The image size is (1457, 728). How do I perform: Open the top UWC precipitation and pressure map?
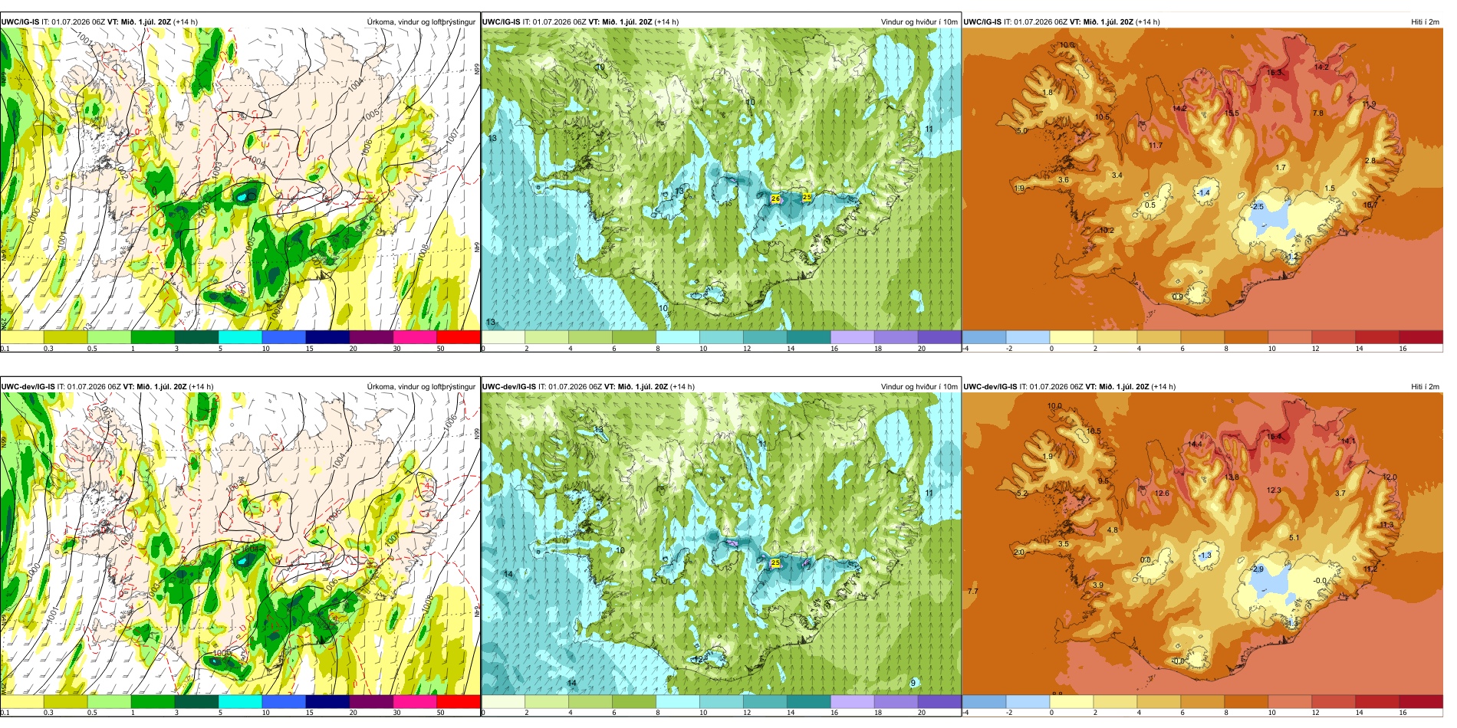240,180
